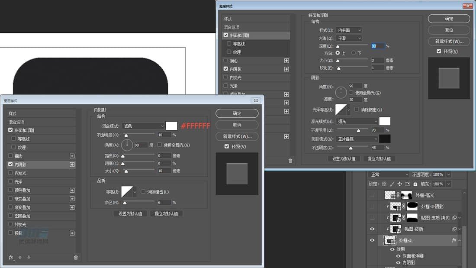Click 复位为默认值 in the front dialog
This screenshot has height=268, width=476.
tap(166, 213)
